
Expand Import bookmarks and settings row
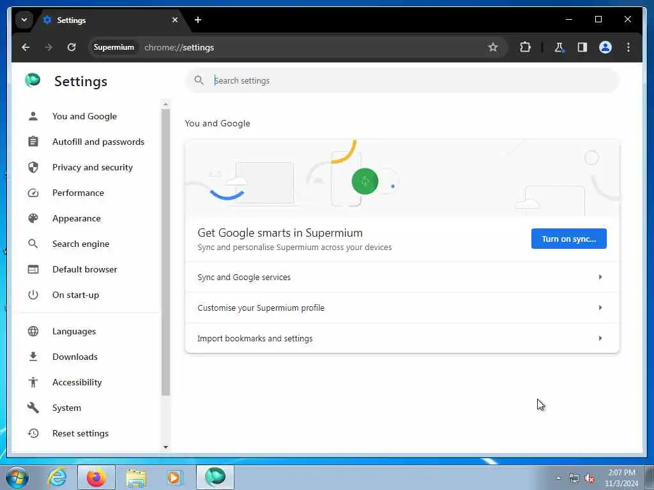[402, 338]
